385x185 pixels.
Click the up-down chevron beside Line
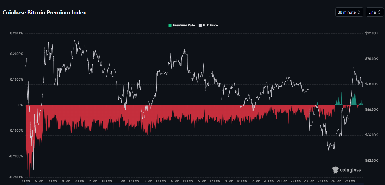click(379, 12)
